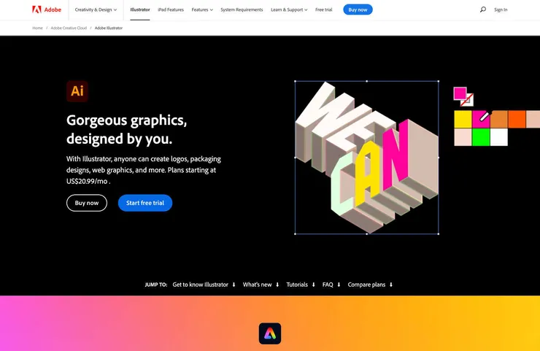Click the Adobe Express icon on the gradient banner
Screen dimensions: 540x351
coord(270,333)
